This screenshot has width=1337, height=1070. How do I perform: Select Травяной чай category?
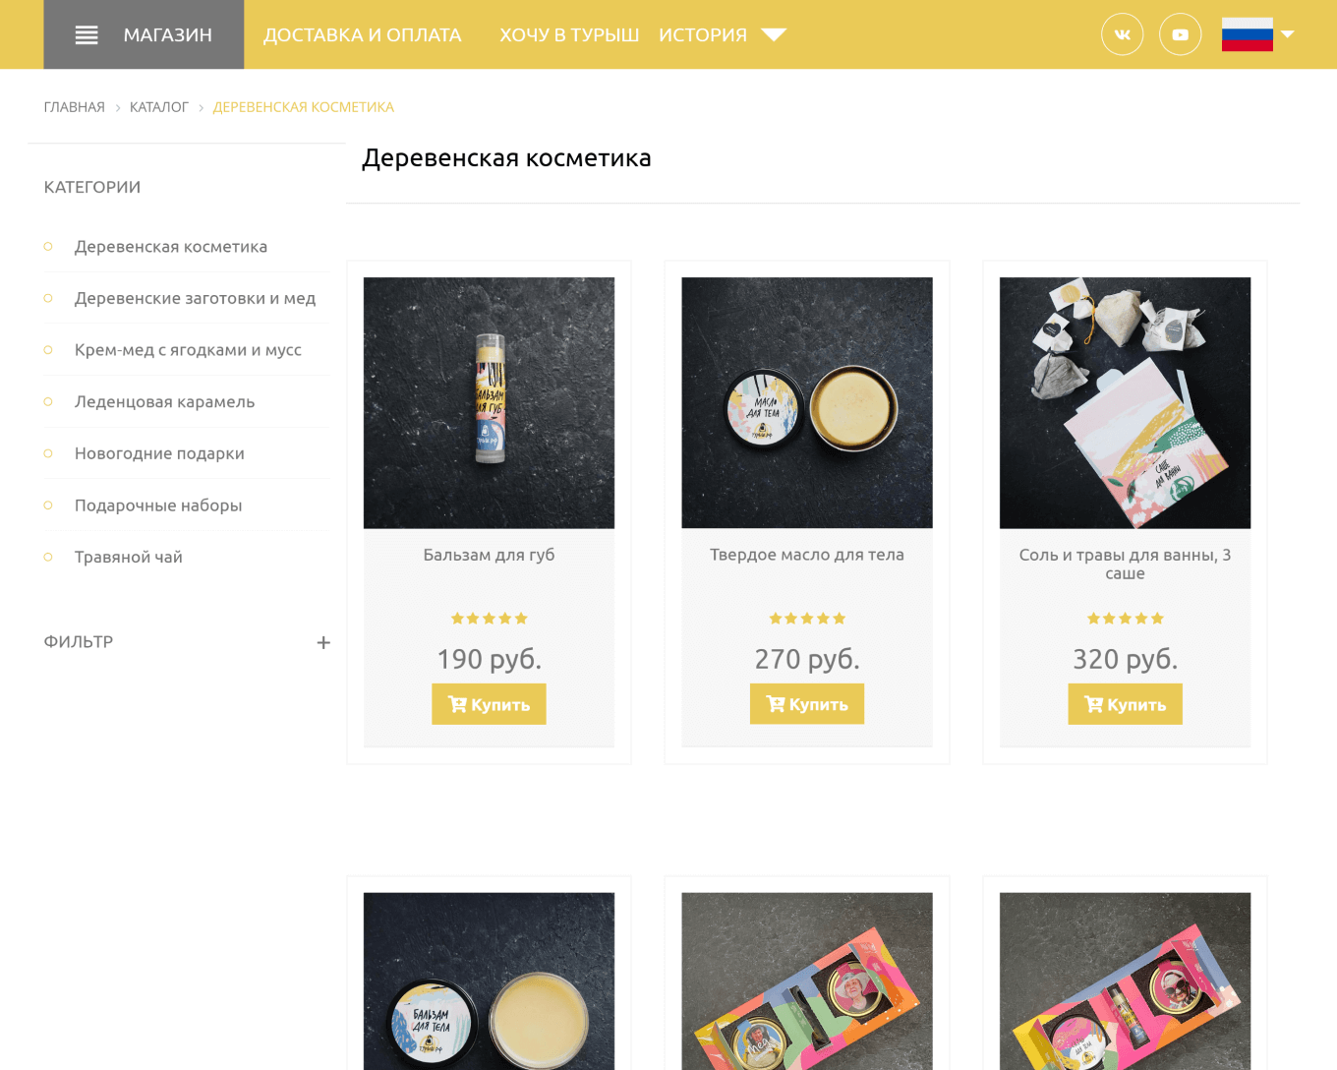click(129, 557)
